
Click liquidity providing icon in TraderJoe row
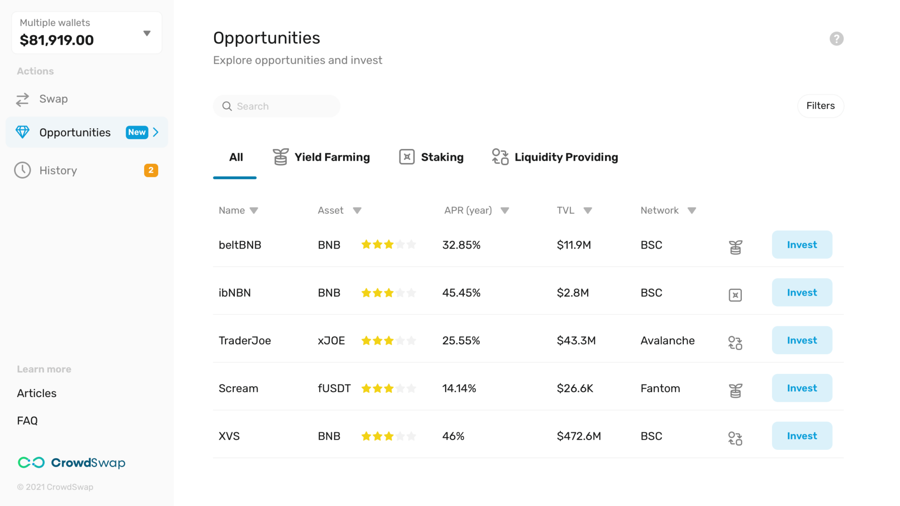[735, 343]
